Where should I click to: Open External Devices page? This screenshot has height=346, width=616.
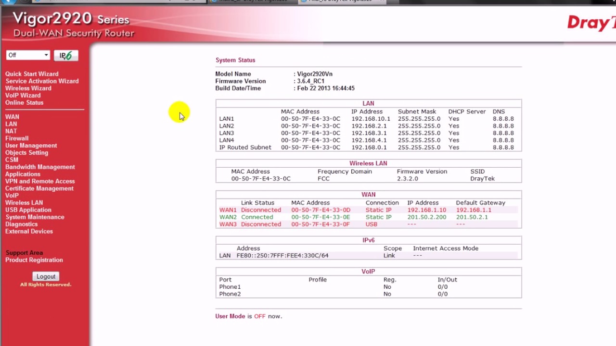click(29, 232)
